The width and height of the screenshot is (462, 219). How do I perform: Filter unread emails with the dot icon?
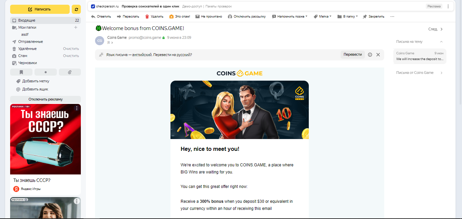(46, 72)
